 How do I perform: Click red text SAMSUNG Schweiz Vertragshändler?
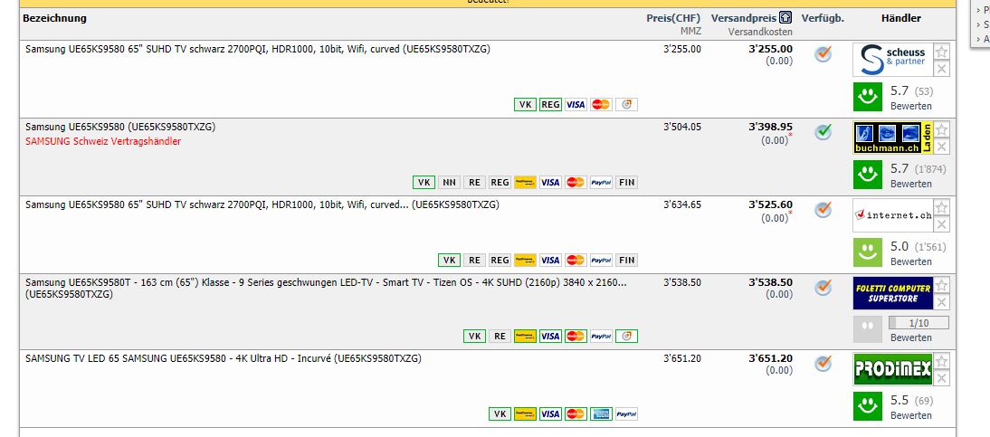tap(103, 141)
